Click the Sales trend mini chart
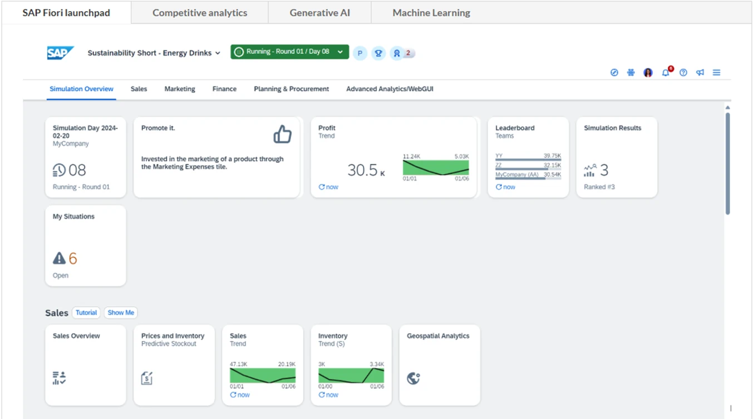 [x=263, y=376]
